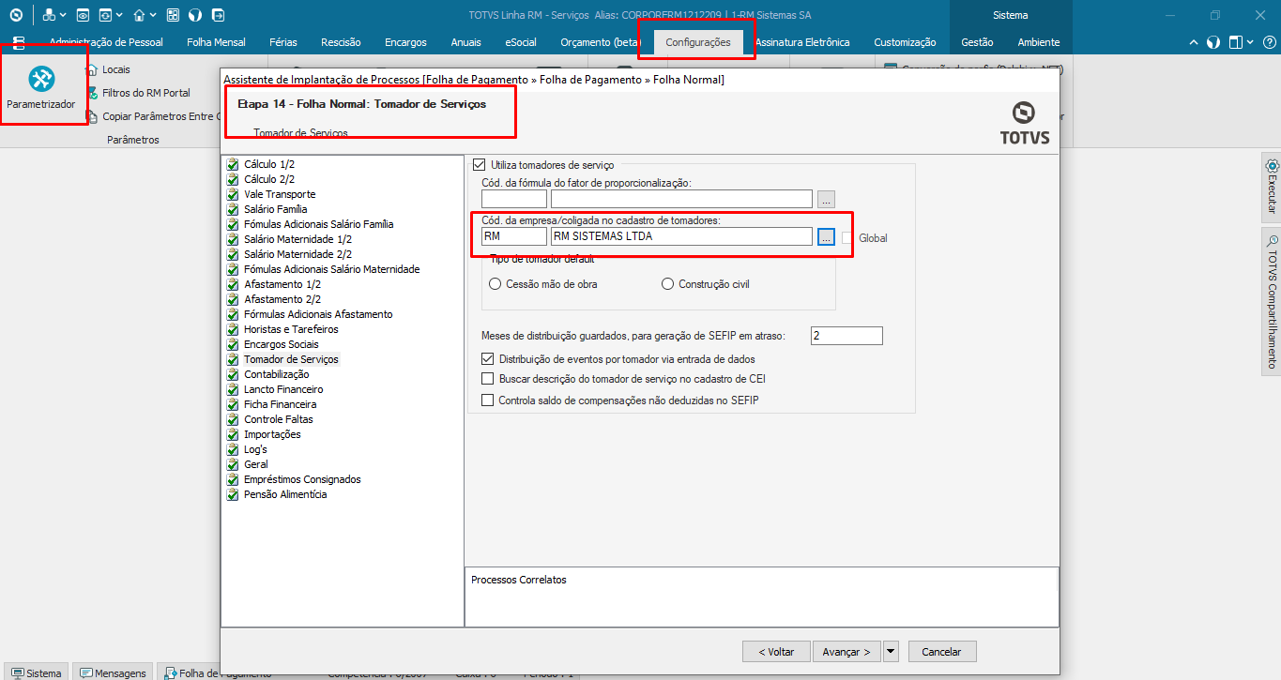Open the application menu below the TOTVS logo
The height and width of the screenshot is (680, 1281).
[x=19, y=42]
